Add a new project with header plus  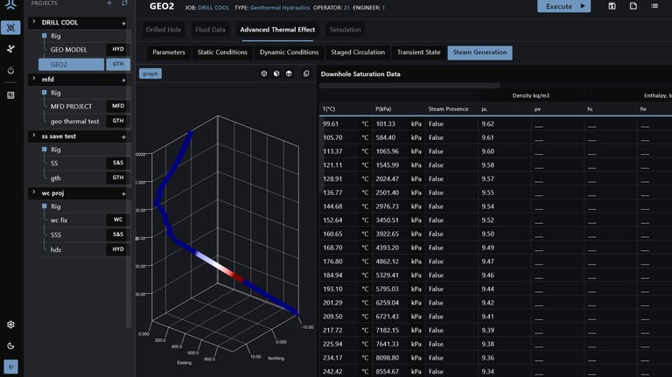click(109, 3)
